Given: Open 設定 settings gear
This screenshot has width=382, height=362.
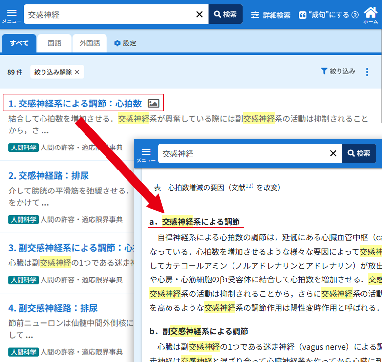Looking at the screenshot, I should click(x=125, y=43).
